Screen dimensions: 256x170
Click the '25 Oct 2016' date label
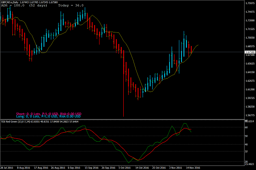pos(159,168)
